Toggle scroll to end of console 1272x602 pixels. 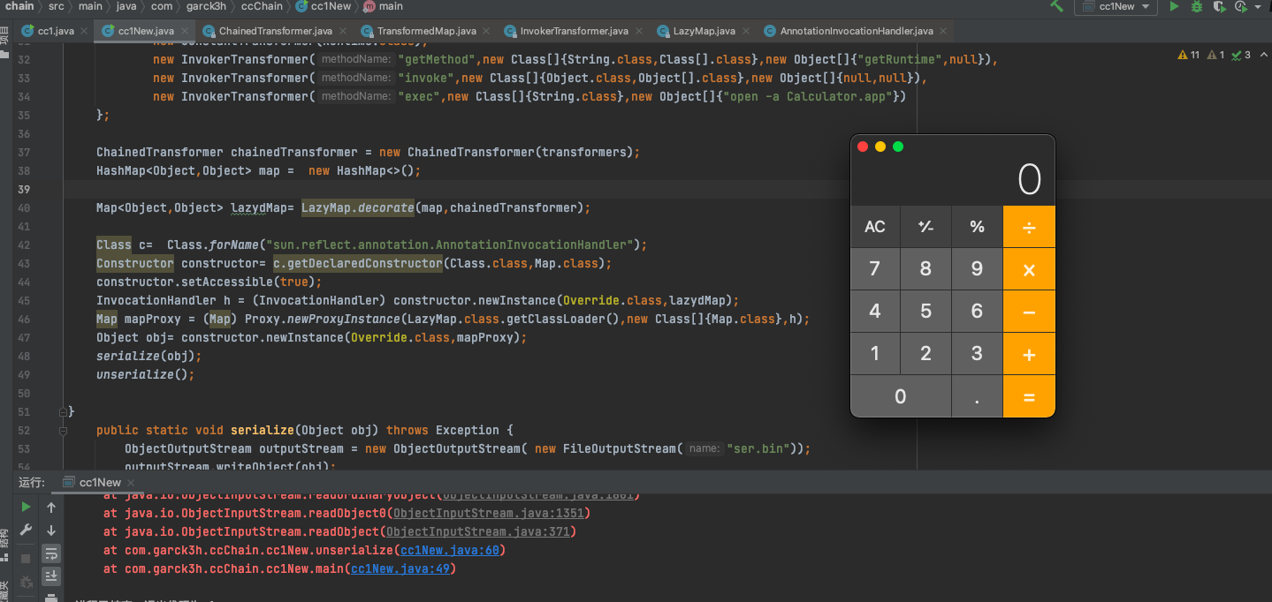pyautogui.click(x=51, y=576)
